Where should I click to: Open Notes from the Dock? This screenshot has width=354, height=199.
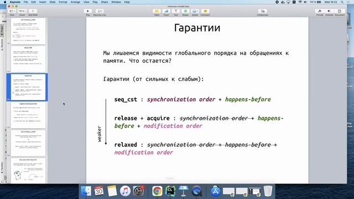pyautogui.click(x=112, y=191)
